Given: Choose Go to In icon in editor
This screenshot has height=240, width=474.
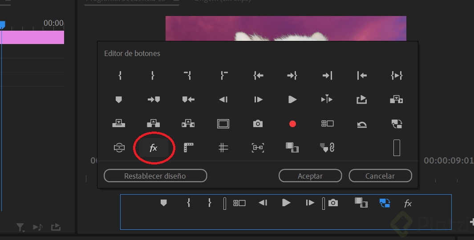Looking at the screenshot, I should click(x=258, y=76).
